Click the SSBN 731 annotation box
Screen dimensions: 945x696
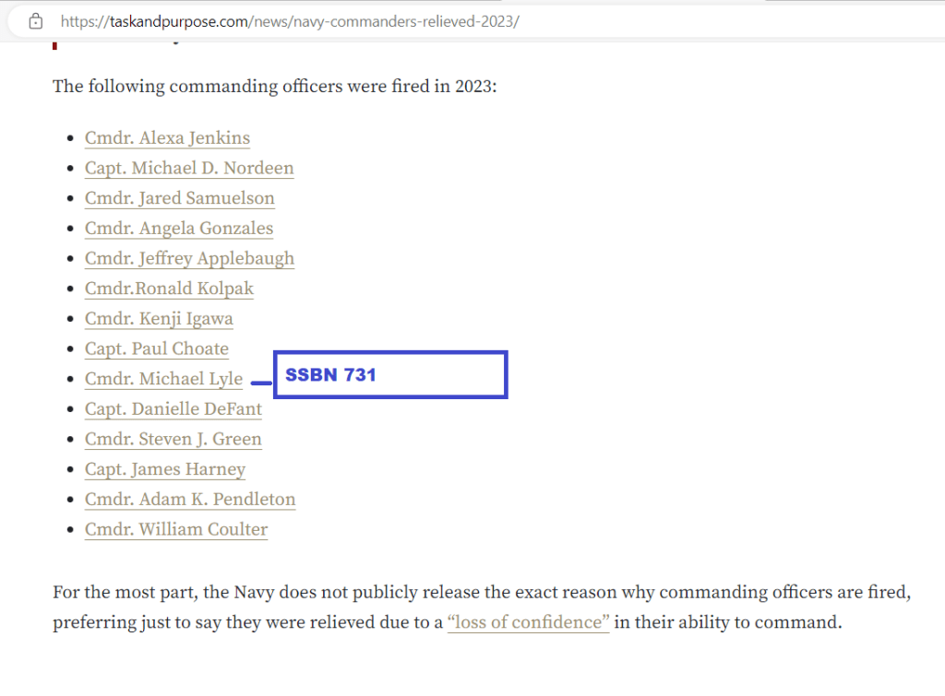390,375
